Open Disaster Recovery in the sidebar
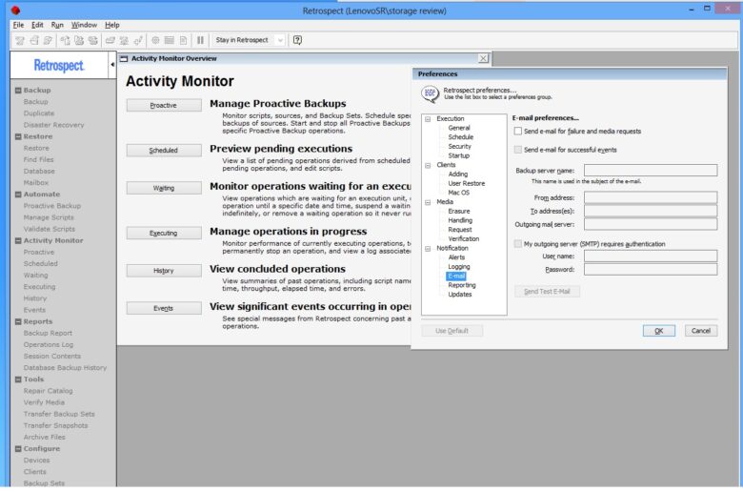The height and width of the screenshot is (492, 743). [x=53, y=125]
